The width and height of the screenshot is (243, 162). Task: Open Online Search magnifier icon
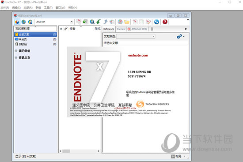92,22
